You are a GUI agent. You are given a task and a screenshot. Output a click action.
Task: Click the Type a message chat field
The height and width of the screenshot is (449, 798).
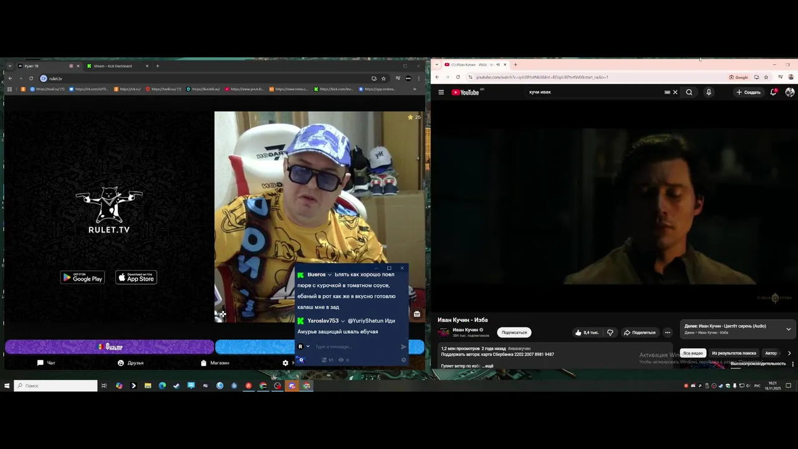(x=355, y=347)
